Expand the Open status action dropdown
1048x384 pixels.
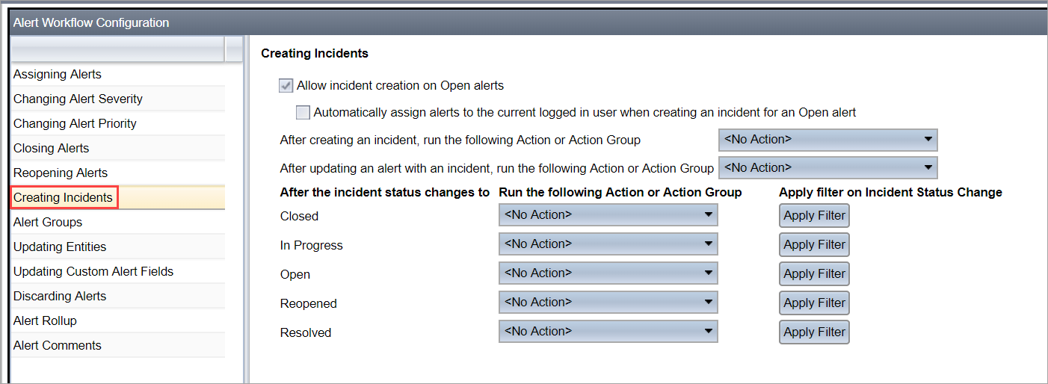pos(608,273)
